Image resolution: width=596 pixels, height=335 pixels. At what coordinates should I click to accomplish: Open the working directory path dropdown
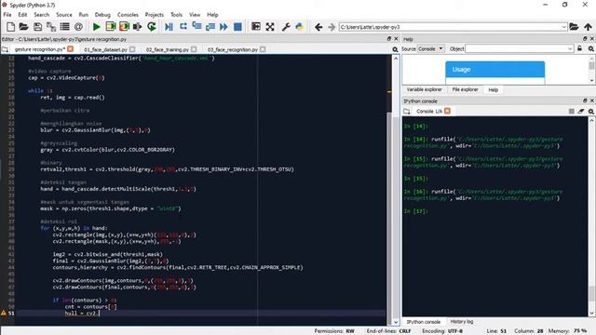click(563, 27)
